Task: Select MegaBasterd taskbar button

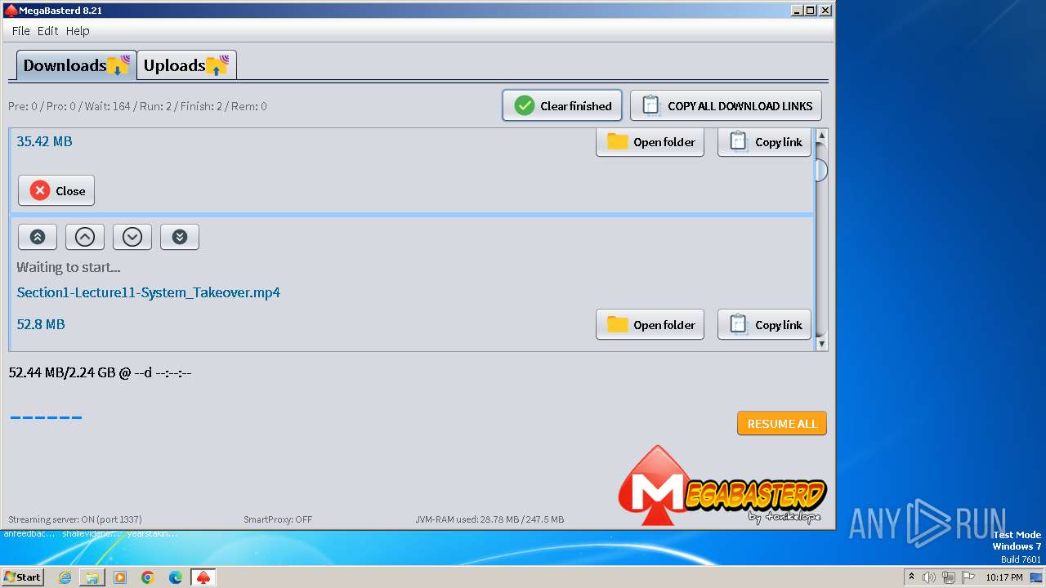Action: (203, 577)
